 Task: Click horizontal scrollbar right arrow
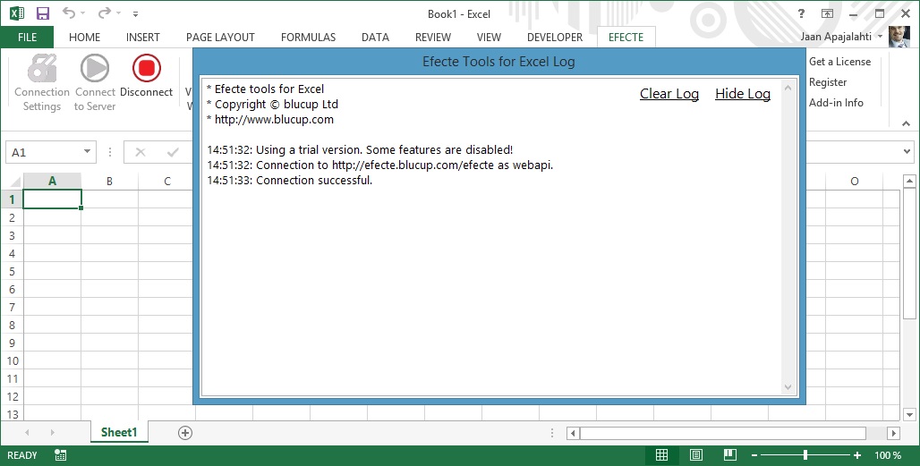893,434
